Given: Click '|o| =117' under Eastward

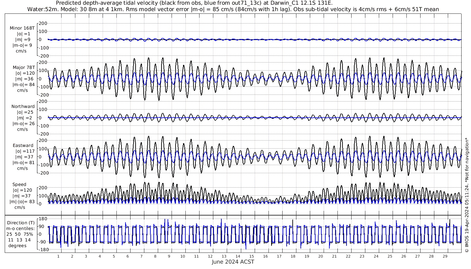Looking at the screenshot, I should pyautogui.click(x=24, y=151).
